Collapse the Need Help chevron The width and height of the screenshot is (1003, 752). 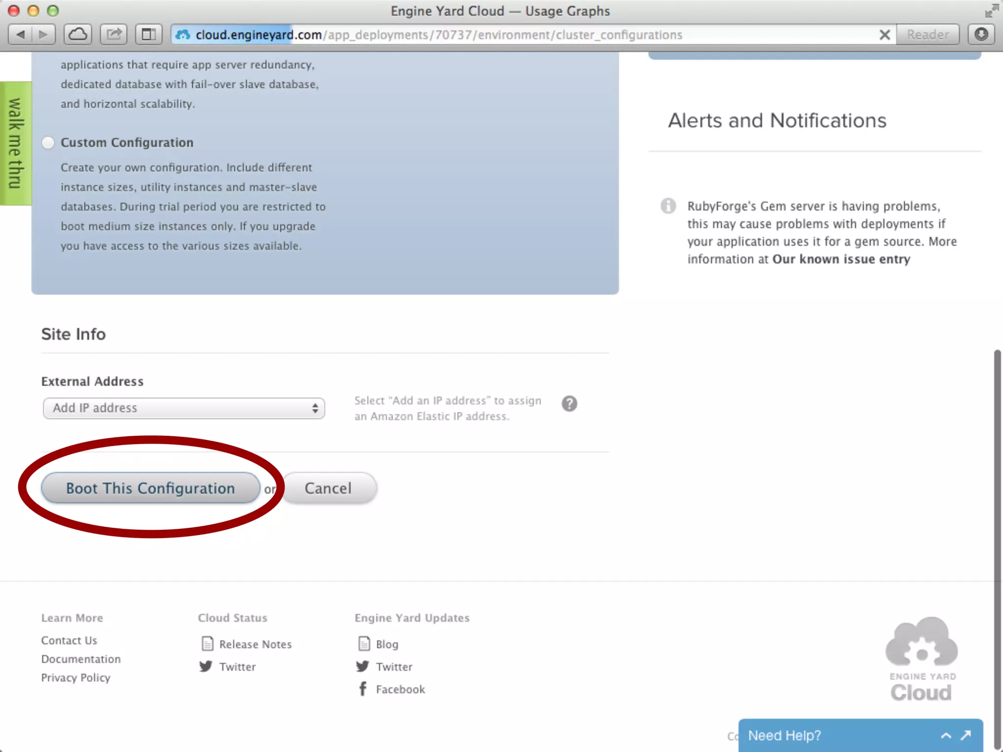pyautogui.click(x=946, y=735)
